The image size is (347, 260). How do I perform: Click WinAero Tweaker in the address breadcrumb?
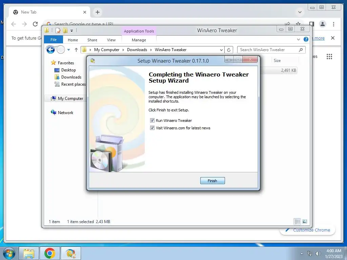coord(171,50)
